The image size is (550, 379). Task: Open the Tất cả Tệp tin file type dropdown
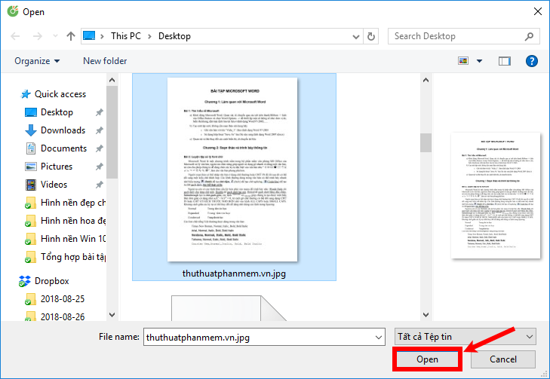click(465, 337)
